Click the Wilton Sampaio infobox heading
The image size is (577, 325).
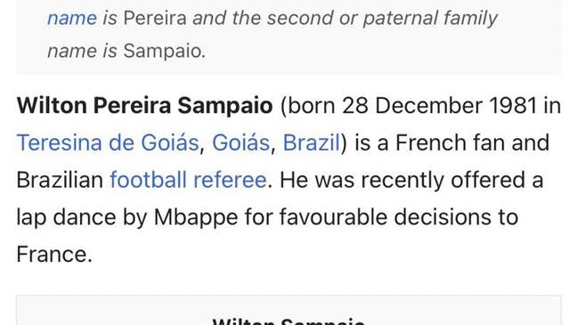(x=288, y=321)
